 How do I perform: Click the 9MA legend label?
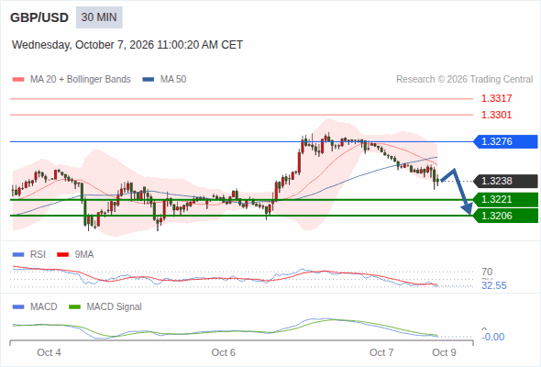[x=84, y=255]
